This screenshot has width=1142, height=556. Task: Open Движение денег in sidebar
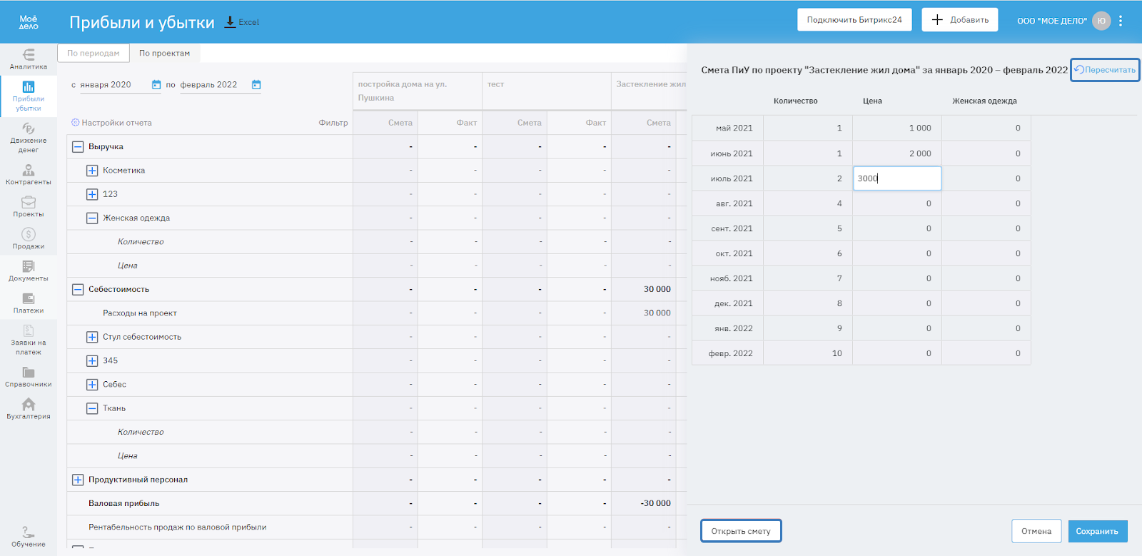[x=29, y=137]
